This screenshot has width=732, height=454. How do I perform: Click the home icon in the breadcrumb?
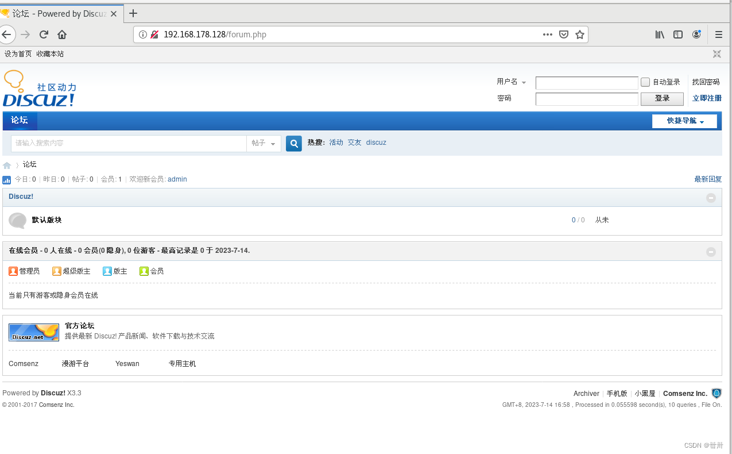pos(7,164)
